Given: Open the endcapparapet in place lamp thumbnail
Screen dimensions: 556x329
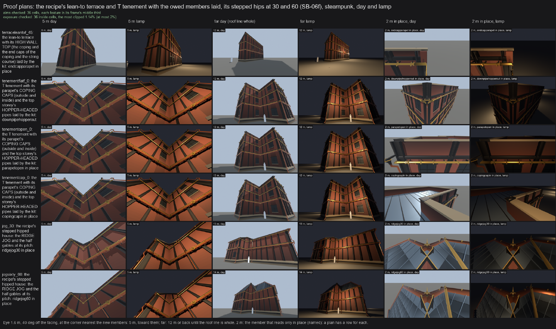Looking at the screenshot, I should tap(513, 52).
